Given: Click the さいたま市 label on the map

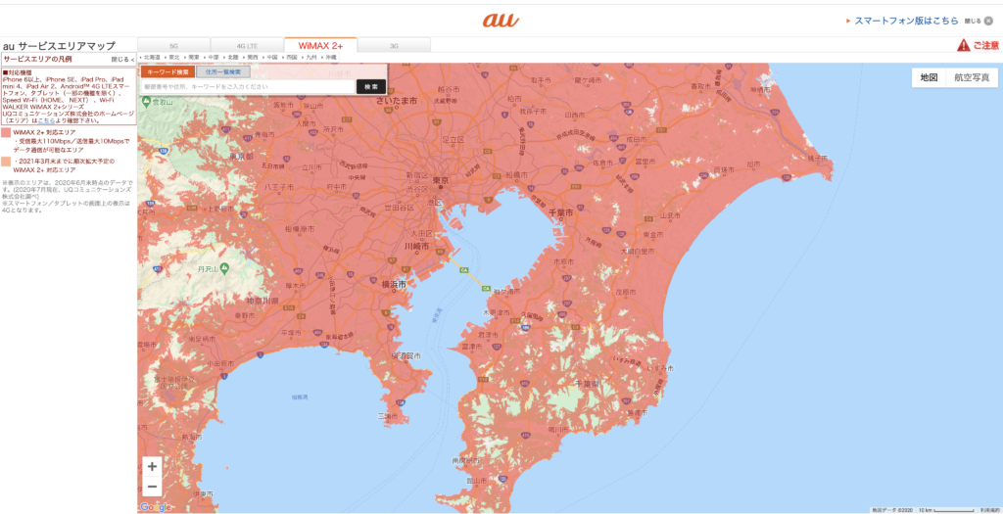Looking at the screenshot, I should tap(397, 101).
